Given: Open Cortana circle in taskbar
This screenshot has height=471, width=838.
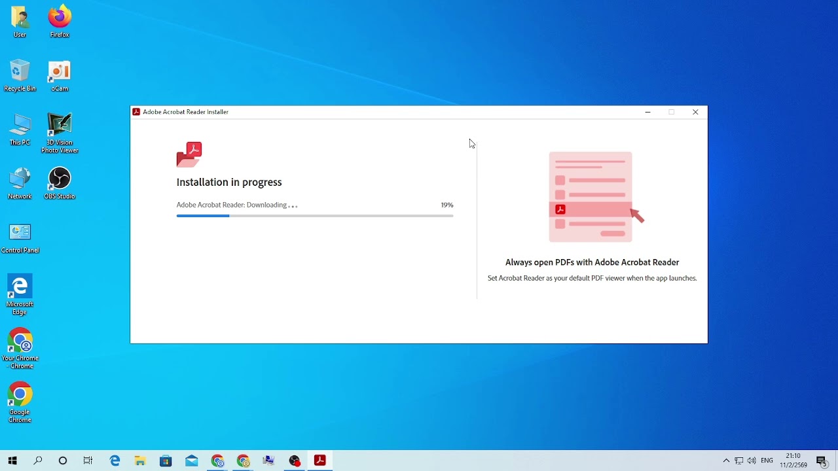Looking at the screenshot, I should tap(63, 461).
